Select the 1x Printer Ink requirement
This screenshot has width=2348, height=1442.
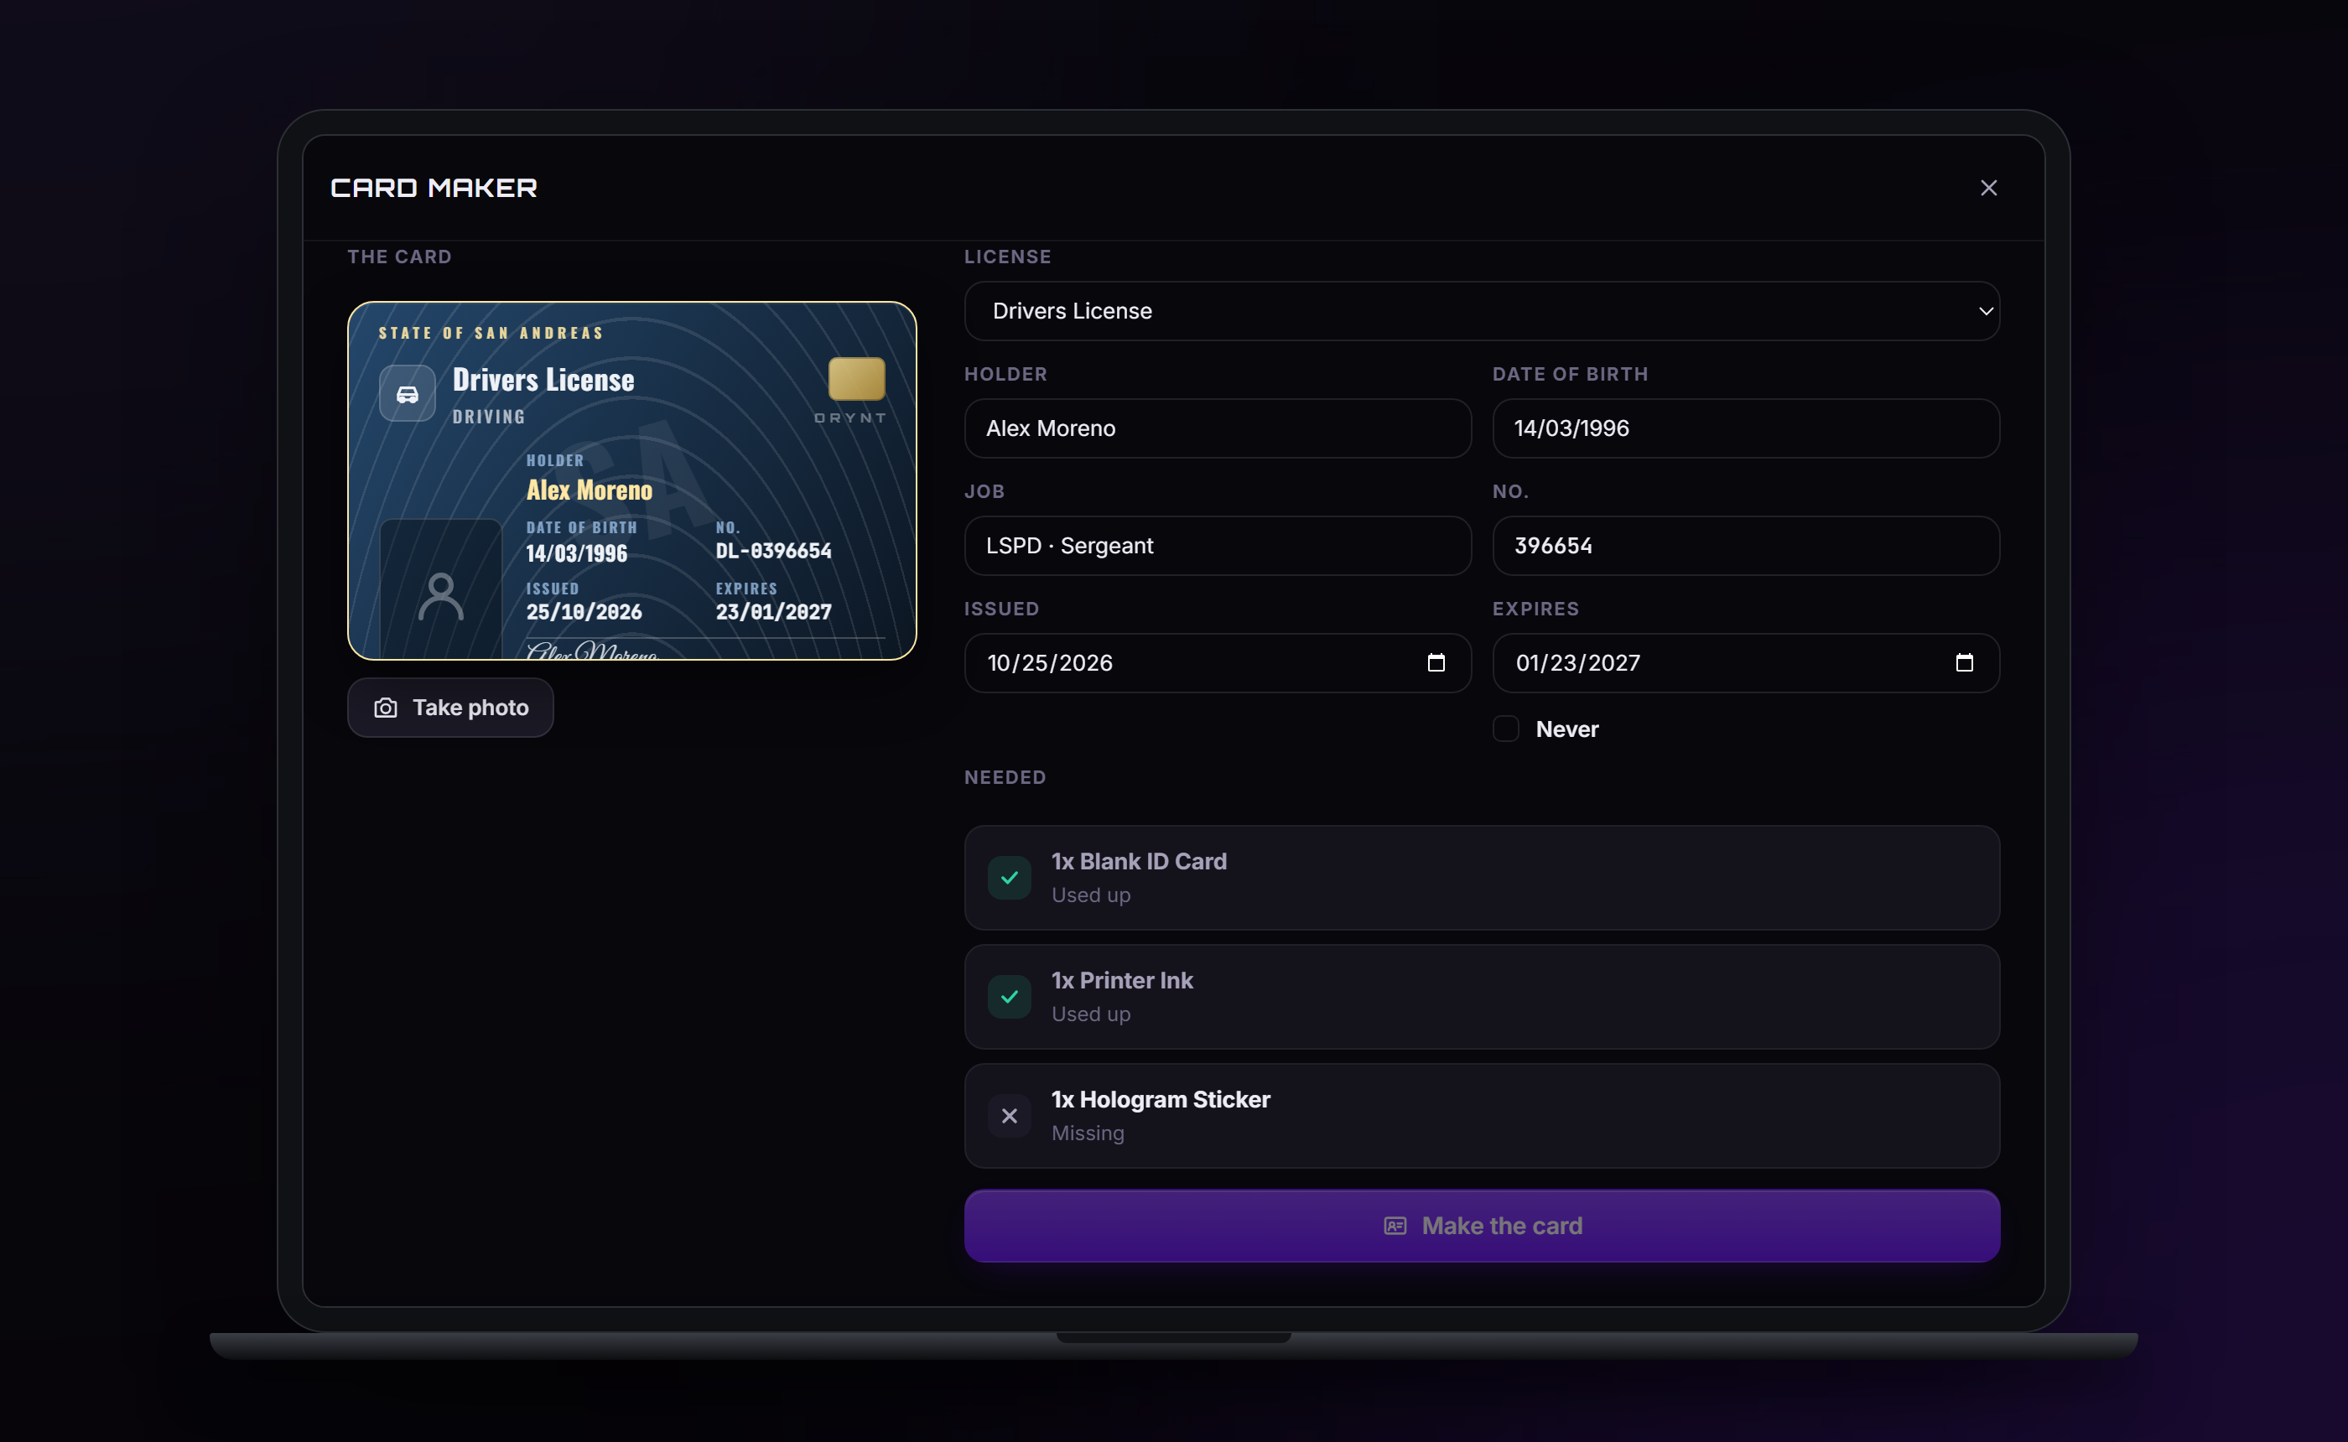coord(1481,997)
